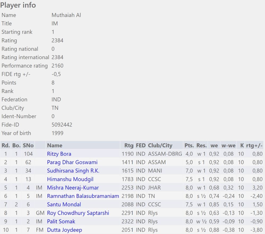Image resolution: width=265 pixels, height=234 pixels.
Task: Click the rtg+/- column header
Action: 254,145
